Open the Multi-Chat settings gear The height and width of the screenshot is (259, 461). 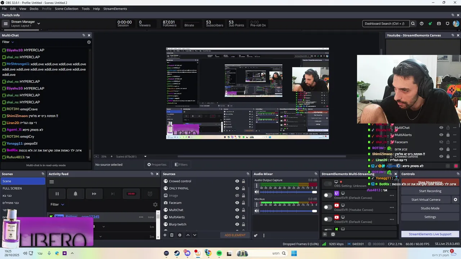click(89, 42)
